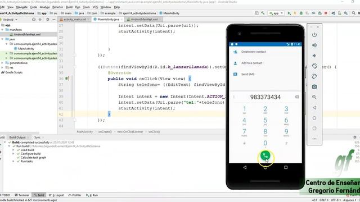Open the AVD Manager icon
Image resolution: width=360 pixels, height=202 pixels.
(339, 13)
